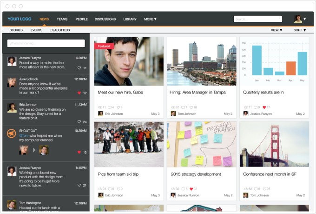The width and height of the screenshot is (316, 214).
Task: Click heart icon on SF conference story
Action: pos(264,189)
